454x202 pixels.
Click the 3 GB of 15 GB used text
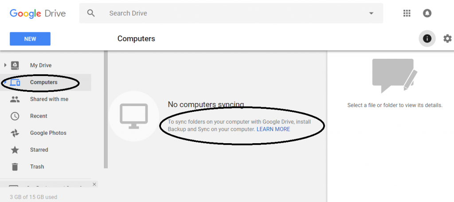click(x=33, y=198)
